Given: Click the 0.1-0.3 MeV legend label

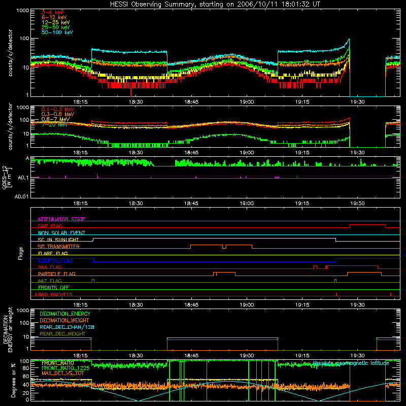Looking at the screenshot, I should 58,110.
